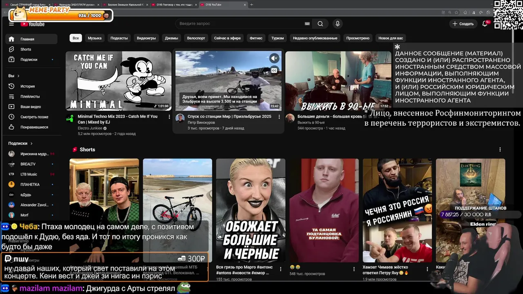Image resolution: width=523 pixels, height=294 pixels.
Task: Open options for Вся грязь про Марго short
Action: click(x=281, y=268)
